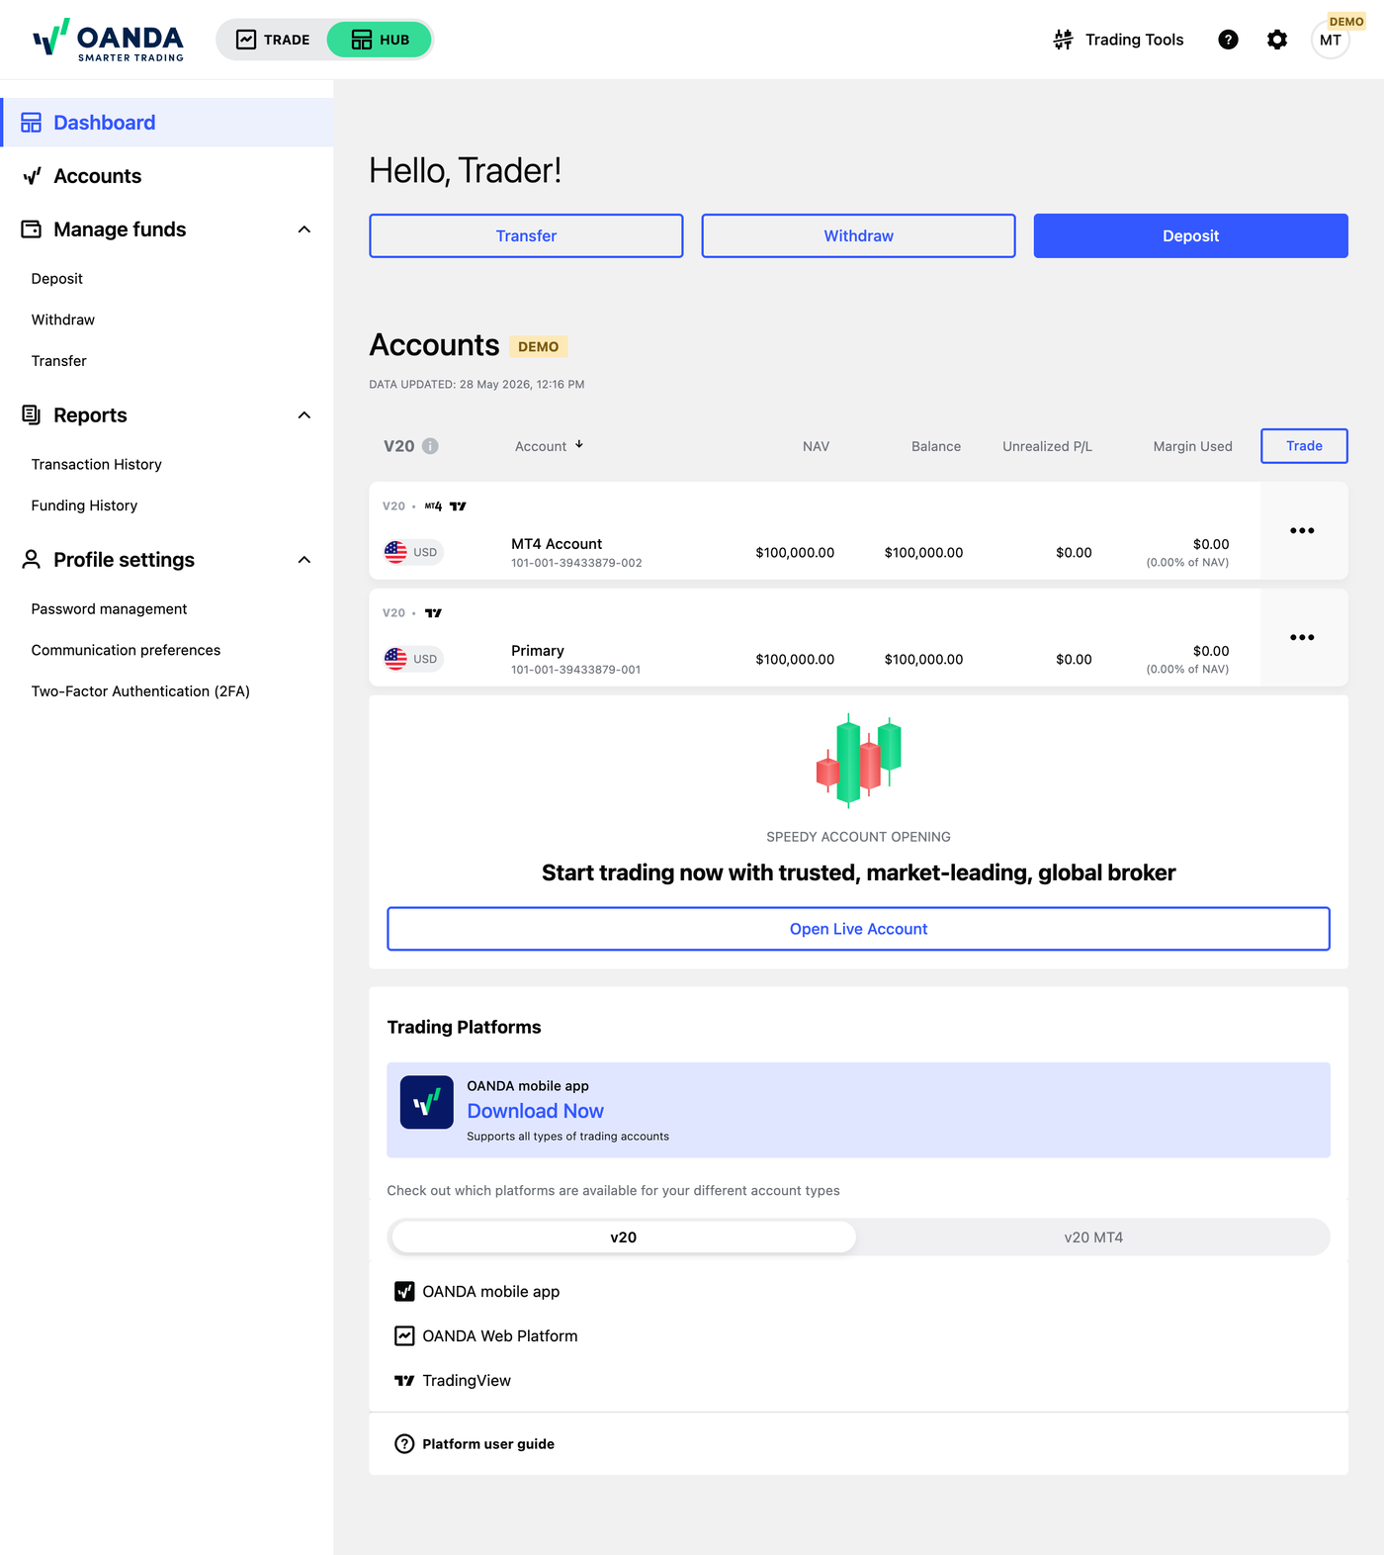Open Communication preferences in sidebar

click(126, 650)
